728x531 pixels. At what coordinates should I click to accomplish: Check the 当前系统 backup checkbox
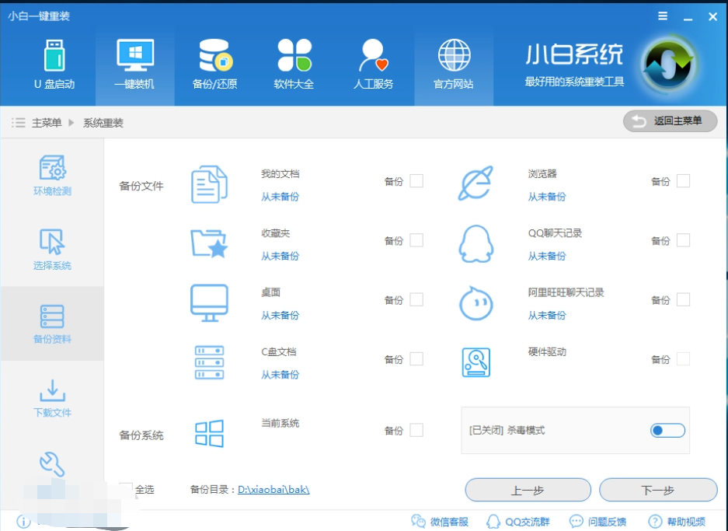click(x=416, y=430)
